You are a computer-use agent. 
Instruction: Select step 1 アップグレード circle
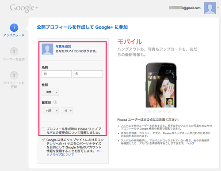point(14,28)
